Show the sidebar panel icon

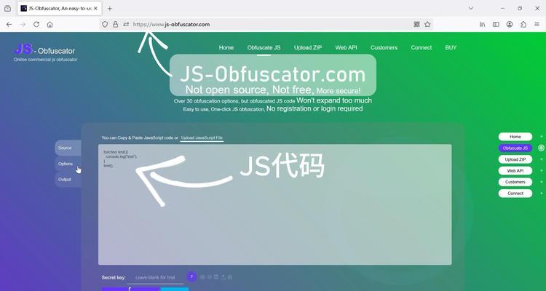click(496, 24)
